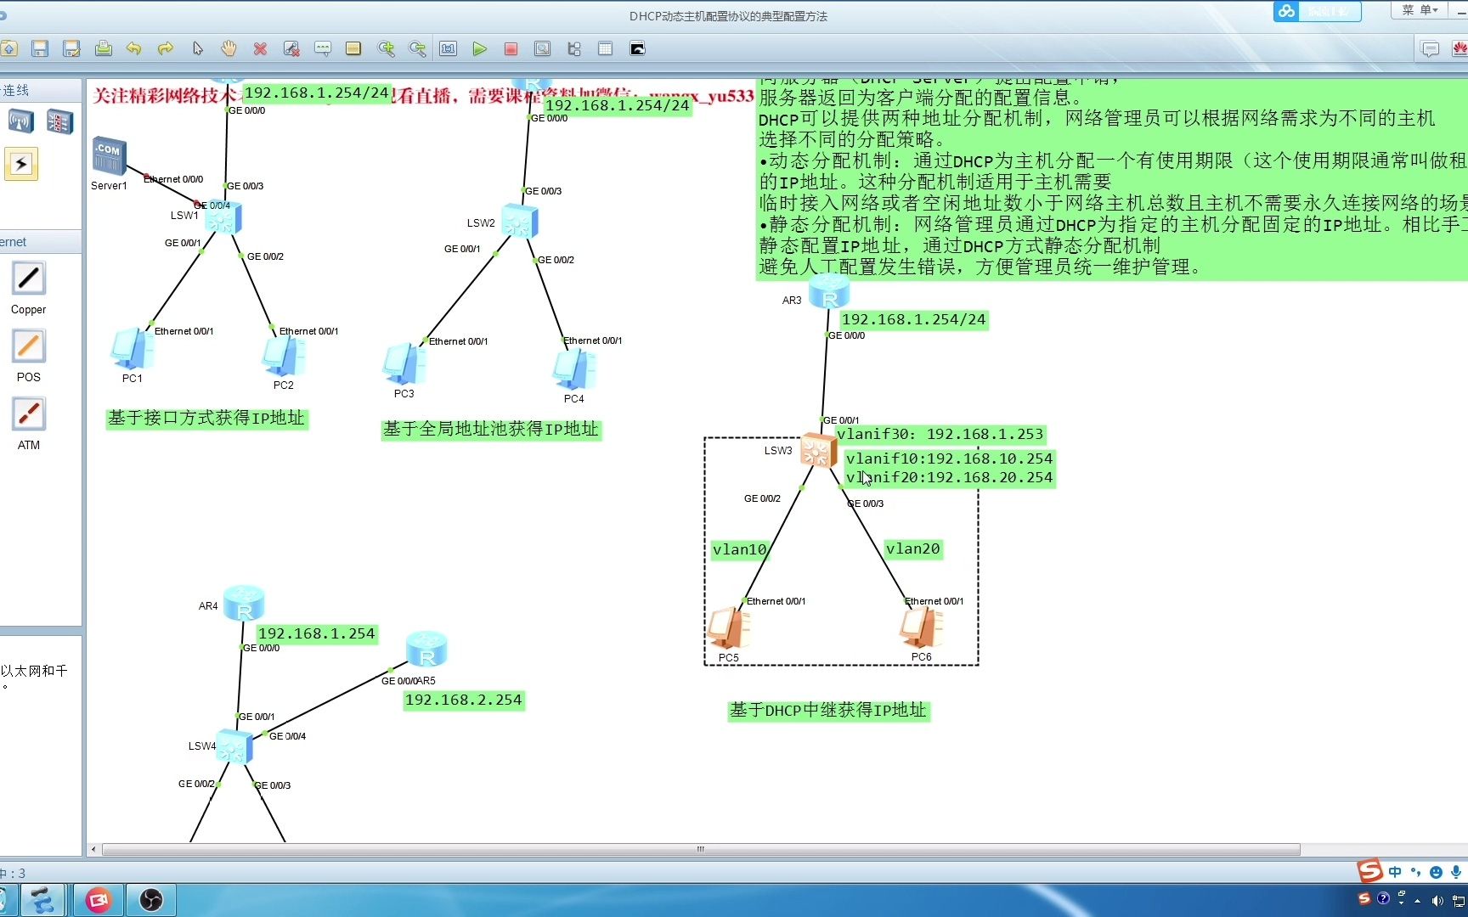
Task: Select the PC2 host
Action: pyautogui.click(x=284, y=357)
